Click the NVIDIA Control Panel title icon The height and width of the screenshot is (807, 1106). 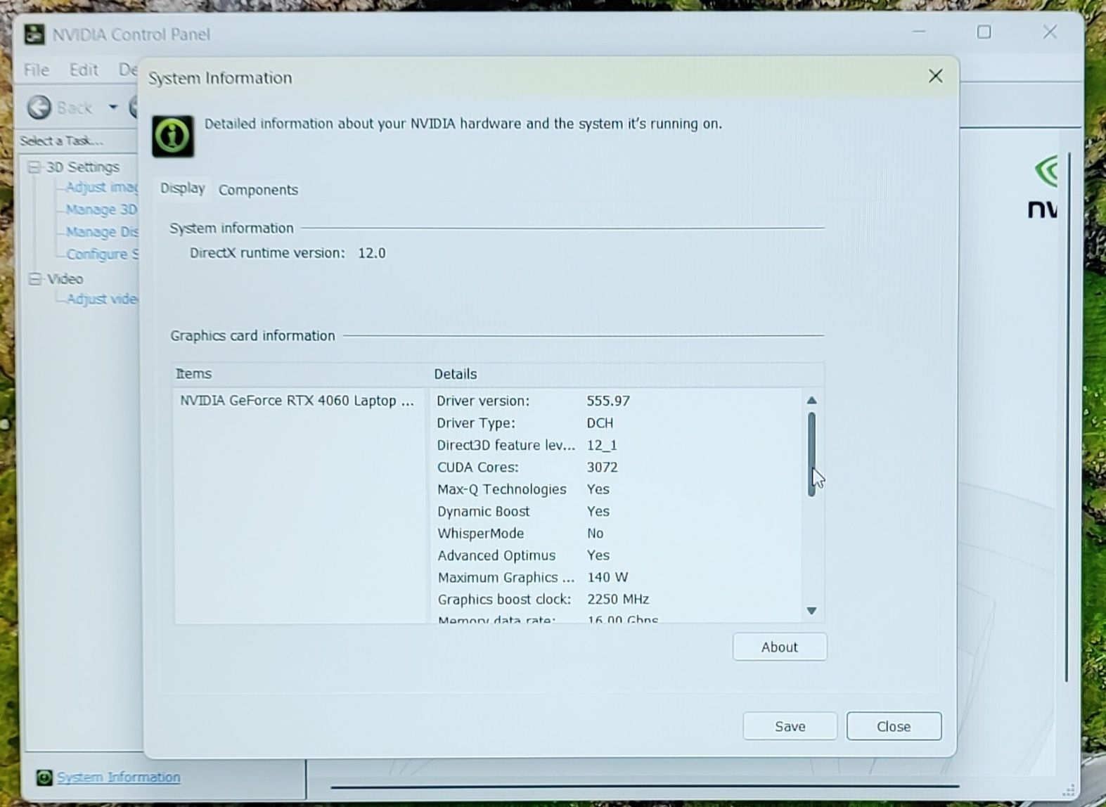tap(34, 34)
